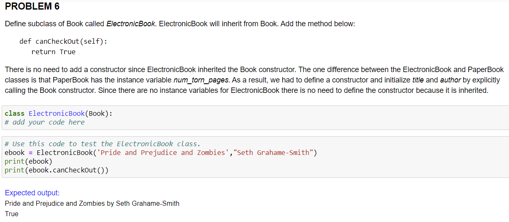Click the italic ElectronicBook in the first sentence
This screenshot has height=222, width=509.
131,24
